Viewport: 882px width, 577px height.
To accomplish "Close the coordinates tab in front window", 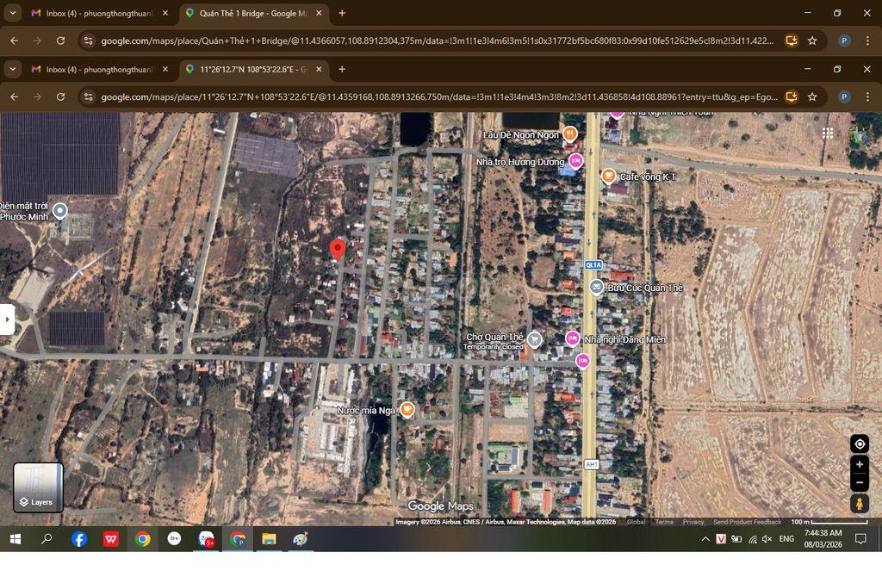I will tap(319, 69).
